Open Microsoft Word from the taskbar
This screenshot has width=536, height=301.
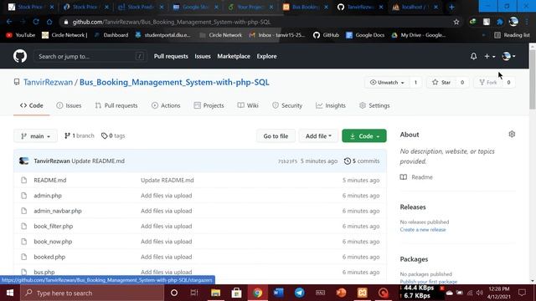point(278,293)
